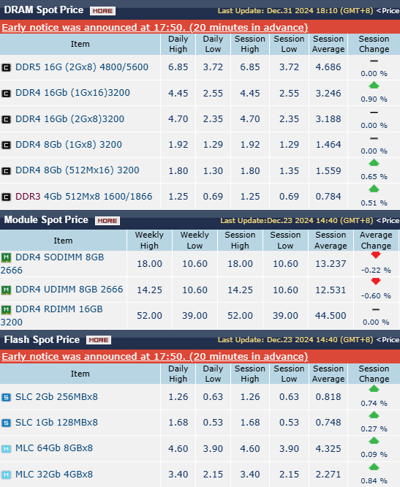Image resolution: width=400 pixels, height=487 pixels.
Task: Click red down arrow for DDR4 UDIMM 8GB
Action: tap(376, 282)
